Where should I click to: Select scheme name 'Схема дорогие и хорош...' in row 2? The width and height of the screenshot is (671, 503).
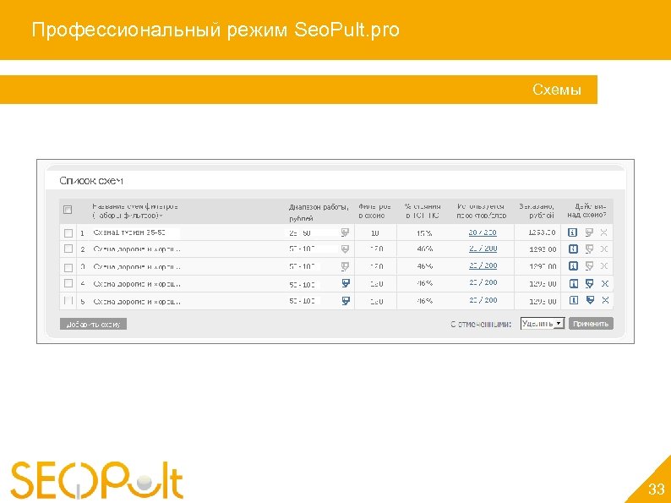[137, 249]
